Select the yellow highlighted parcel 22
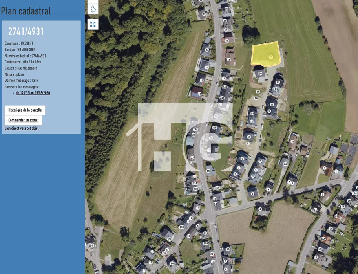 coord(266,54)
